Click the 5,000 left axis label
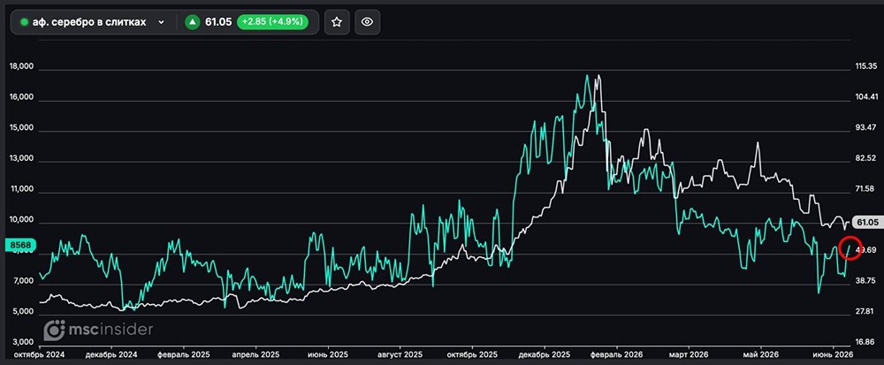The height and width of the screenshot is (365, 884). point(23,311)
